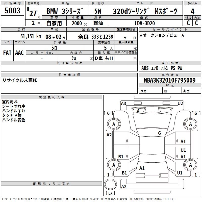This screenshot has height=202, width=202.
Task: Select the A2 mark on the rear bumper
Action: [124, 186]
